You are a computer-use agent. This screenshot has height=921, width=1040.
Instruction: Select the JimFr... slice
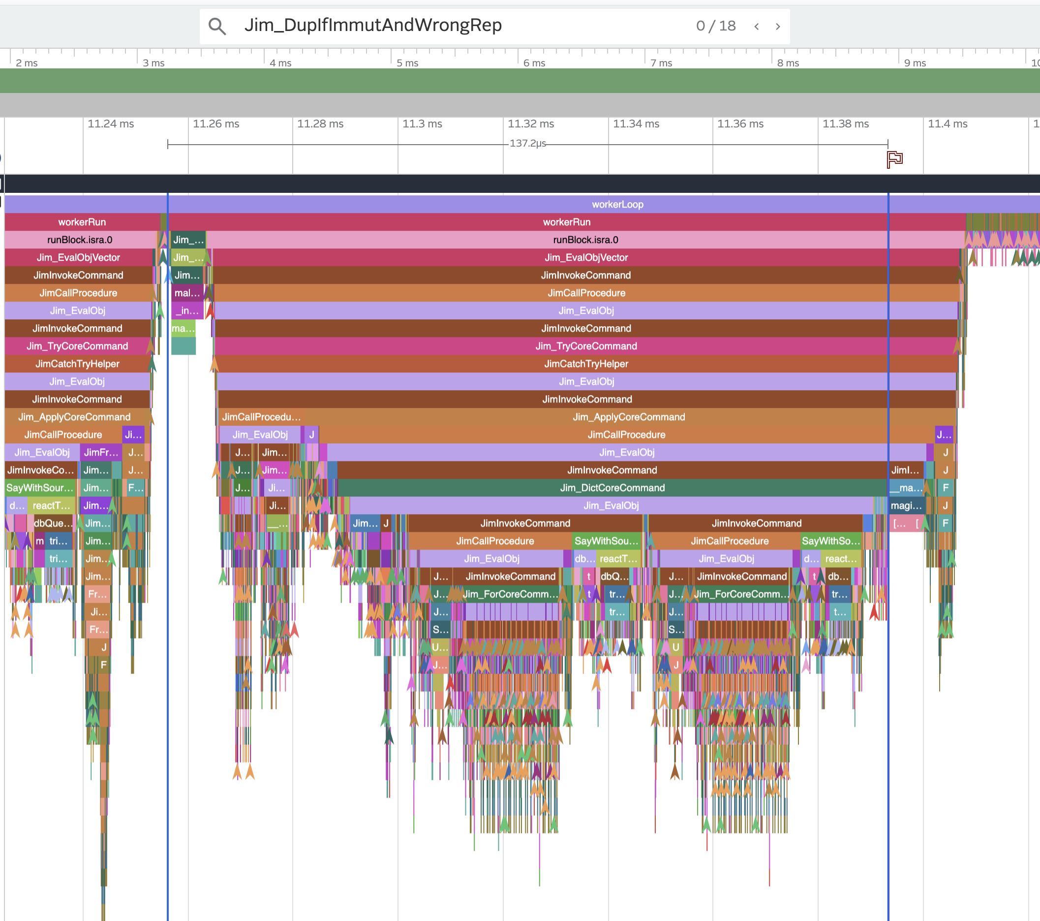(101, 452)
